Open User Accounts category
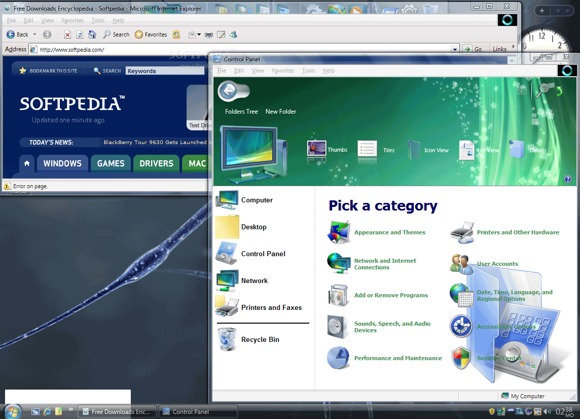Image resolution: width=580 pixels, height=419 pixels. [484, 264]
